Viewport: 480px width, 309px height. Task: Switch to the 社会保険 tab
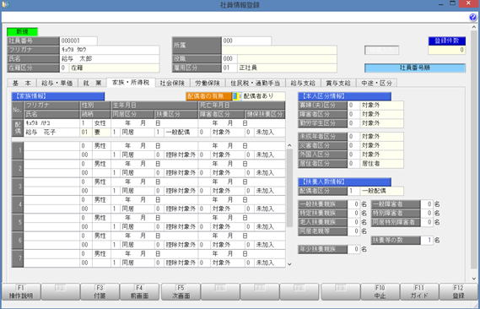coord(172,83)
